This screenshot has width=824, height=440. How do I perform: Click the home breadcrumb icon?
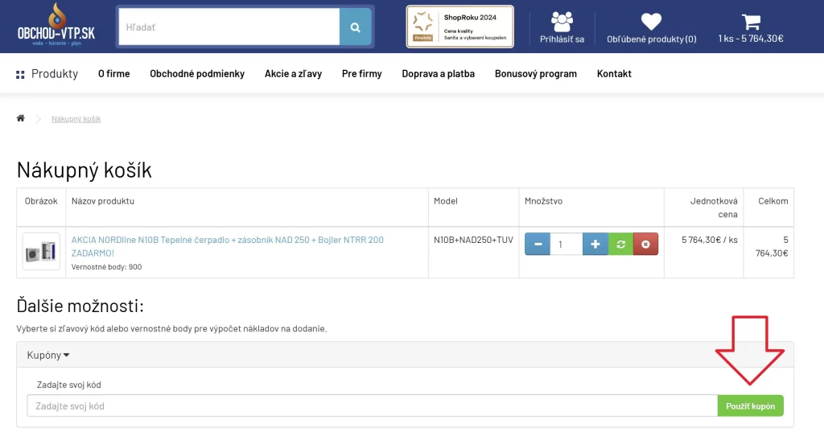pyautogui.click(x=21, y=118)
